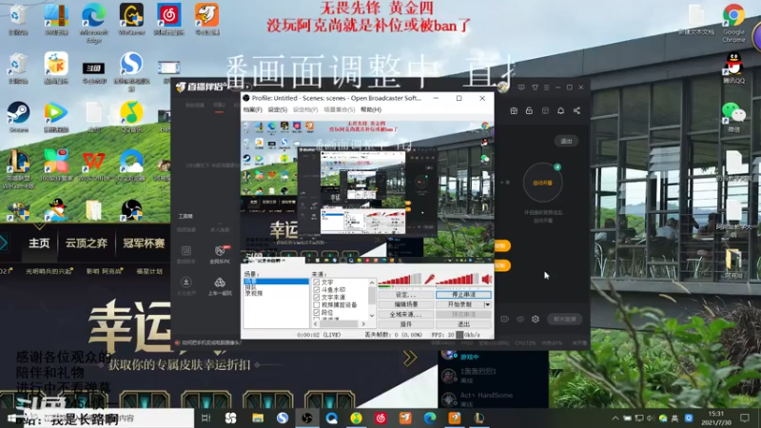Mute microphone icon in OBS
The image size is (761, 428).
click(x=429, y=279)
